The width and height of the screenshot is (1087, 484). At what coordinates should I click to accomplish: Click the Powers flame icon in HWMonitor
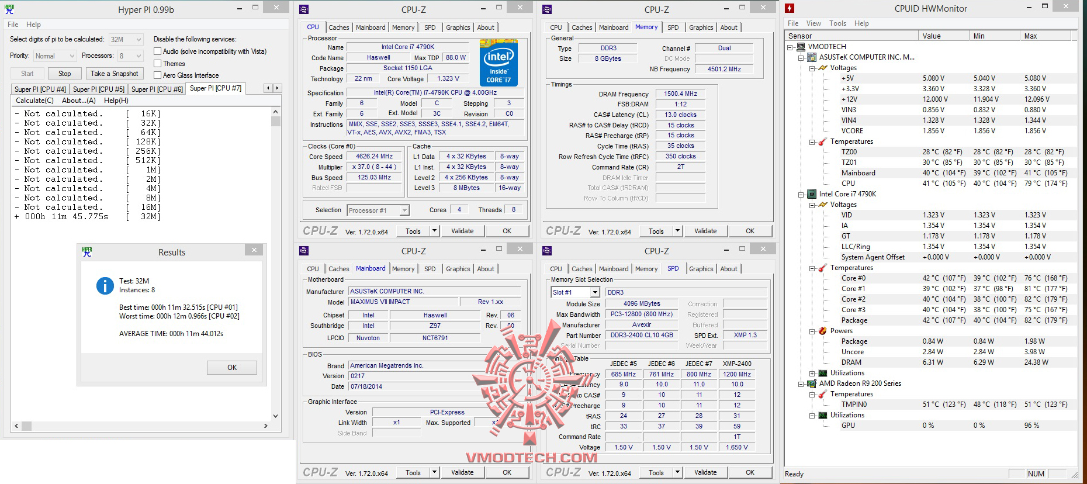tap(823, 331)
